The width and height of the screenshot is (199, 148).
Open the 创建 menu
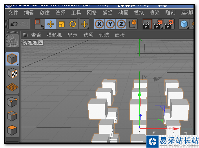click(x=45, y=13)
